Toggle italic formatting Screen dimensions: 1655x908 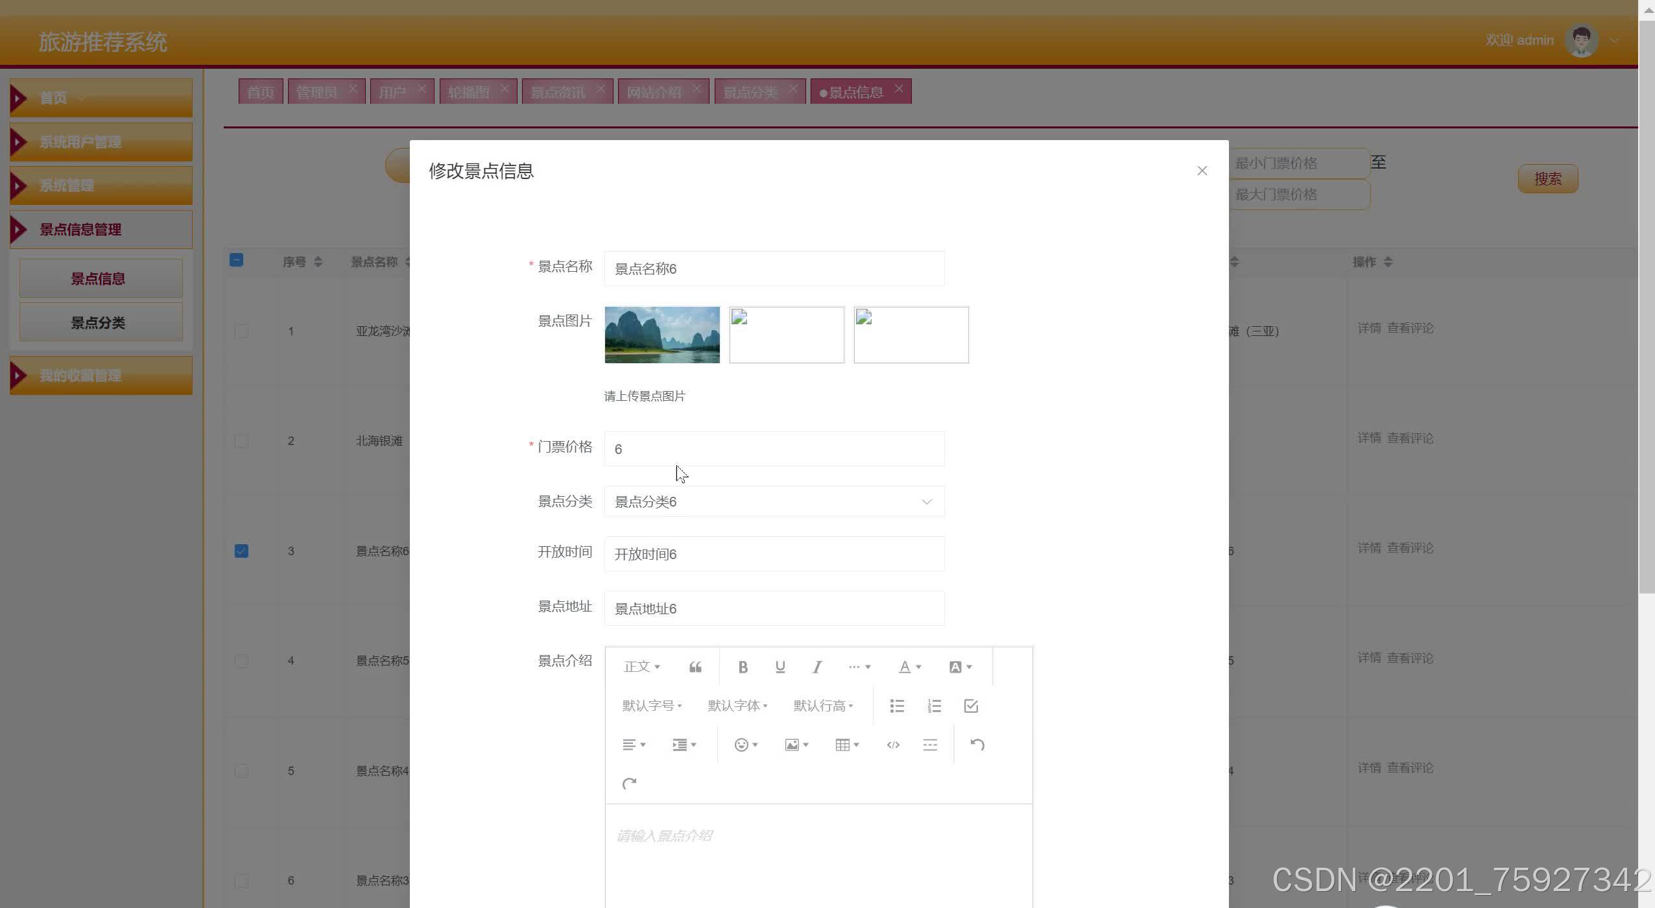[x=817, y=667]
